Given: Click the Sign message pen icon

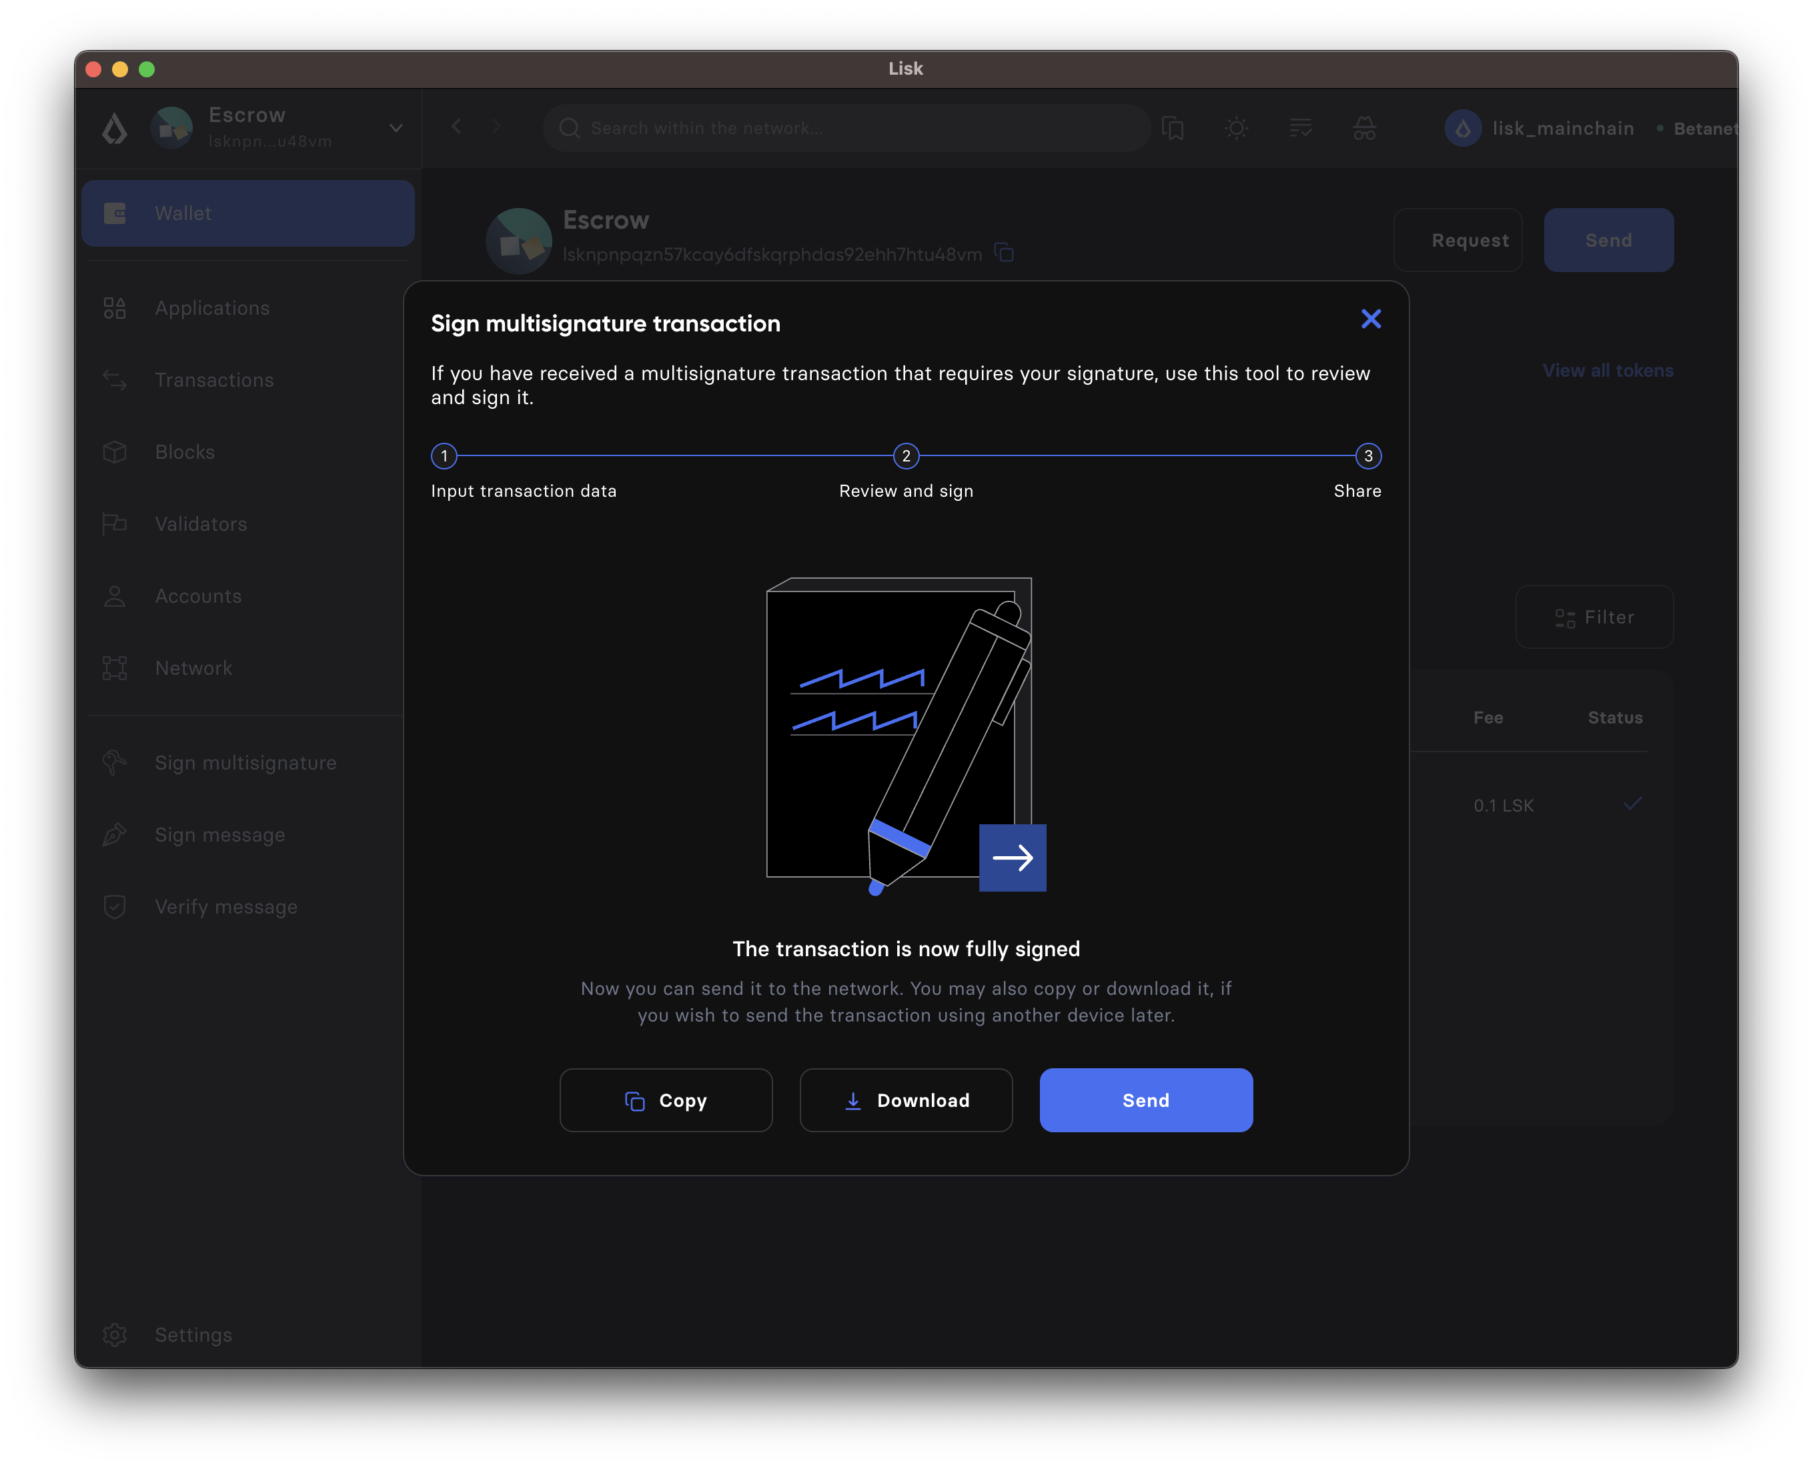Looking at the screenshot, I should [115, 835].
